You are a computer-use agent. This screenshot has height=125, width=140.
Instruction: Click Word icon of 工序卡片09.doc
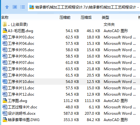pos(5,75)
